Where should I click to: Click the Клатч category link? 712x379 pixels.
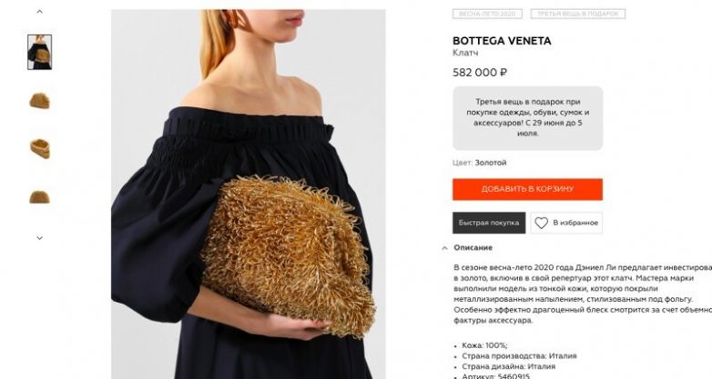pos(465,53)
